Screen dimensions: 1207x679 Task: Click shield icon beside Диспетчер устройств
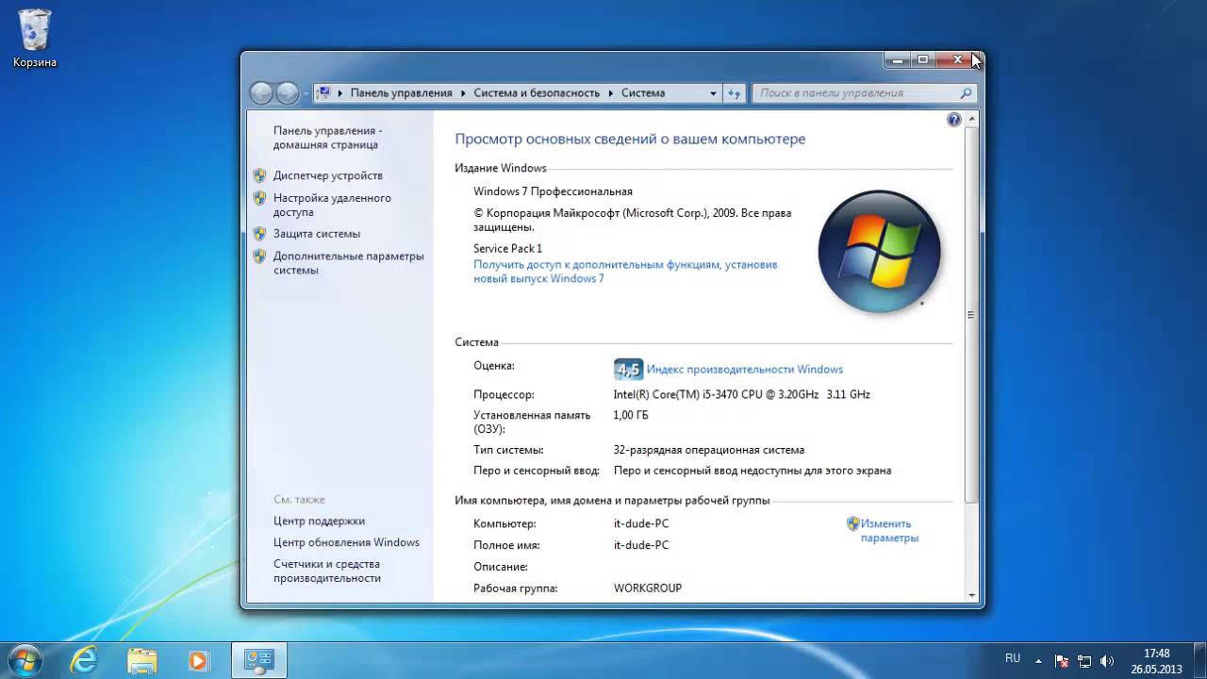click(x=259, y=175)
